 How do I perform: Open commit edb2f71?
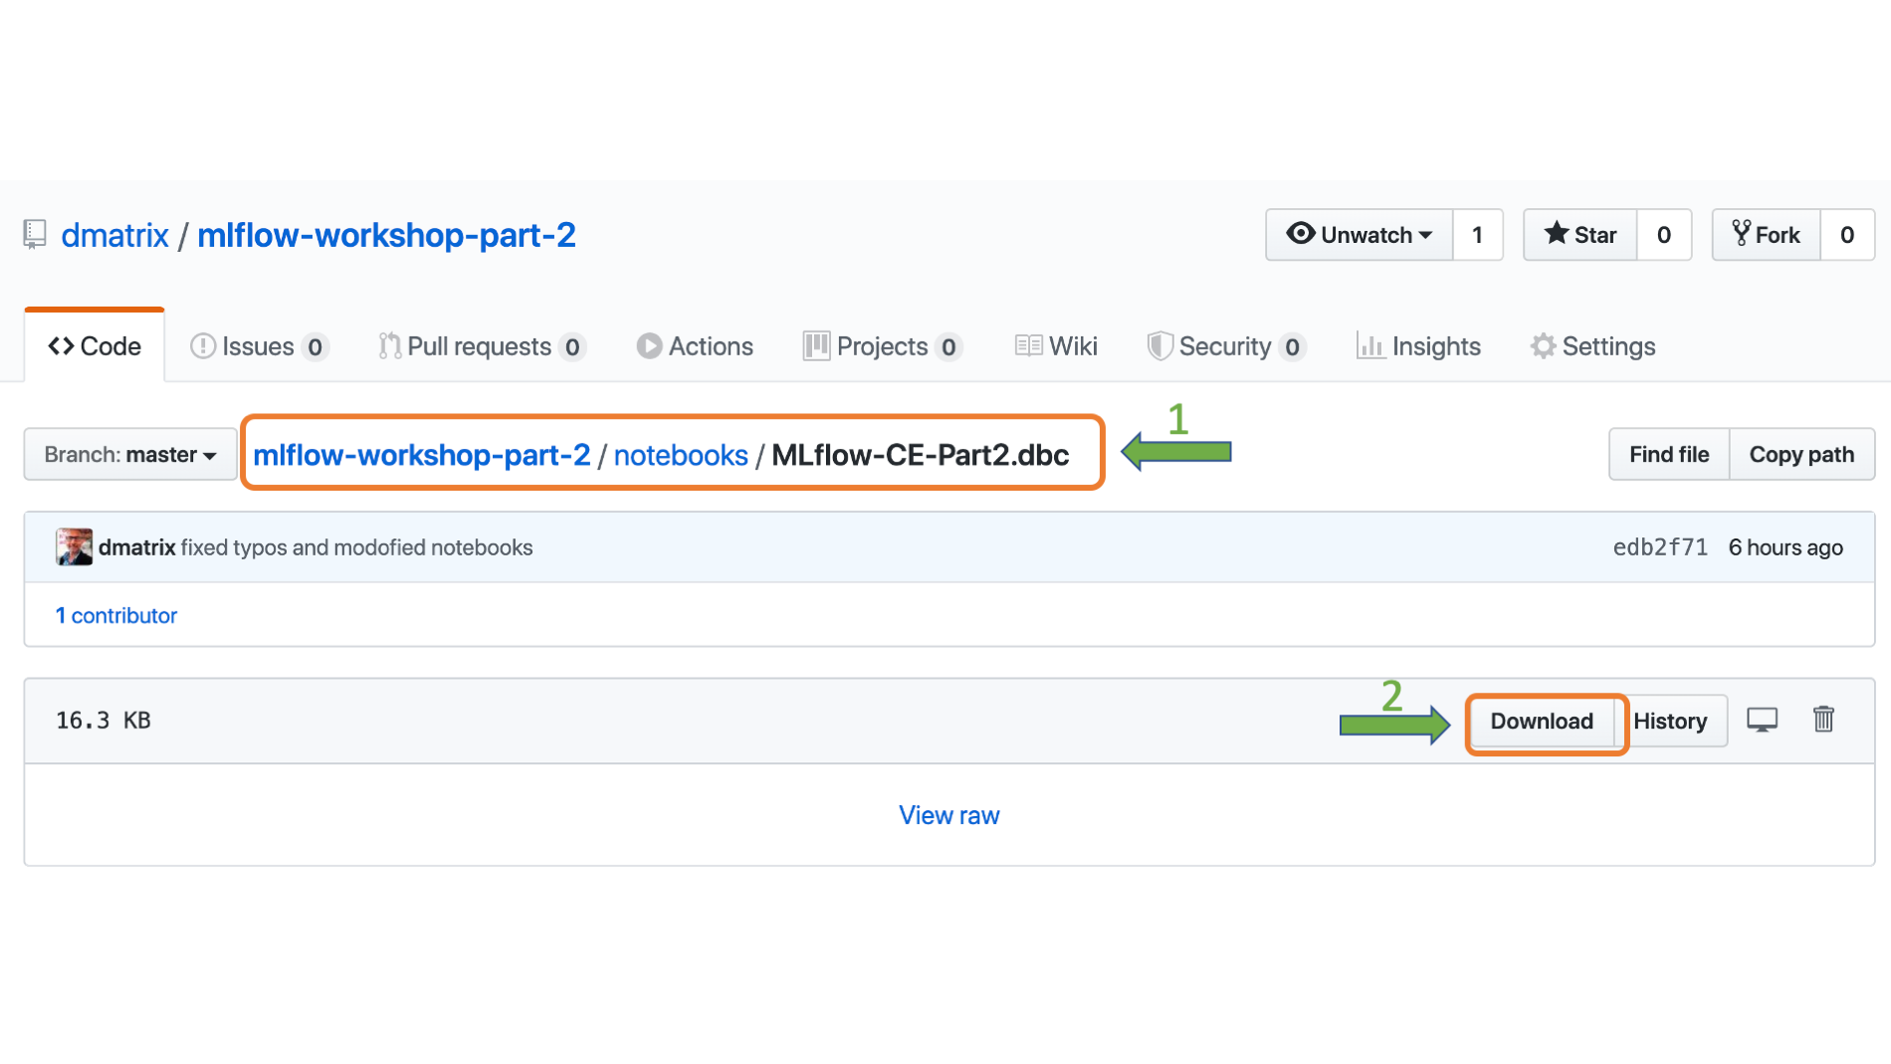(x=1660, y=547)
